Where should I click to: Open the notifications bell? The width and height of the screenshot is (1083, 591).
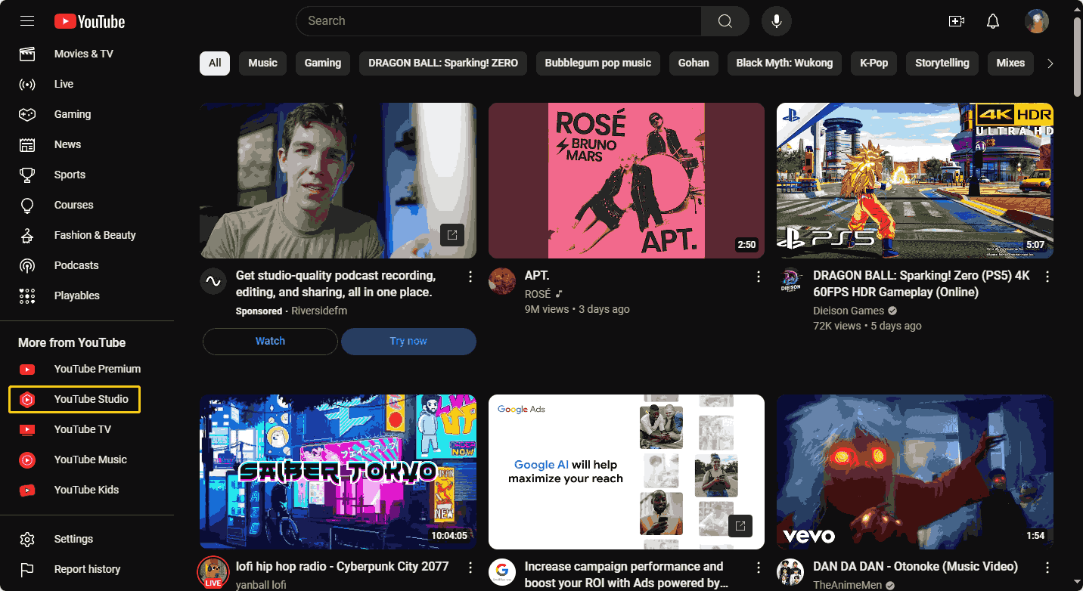[x=993, y=21]
